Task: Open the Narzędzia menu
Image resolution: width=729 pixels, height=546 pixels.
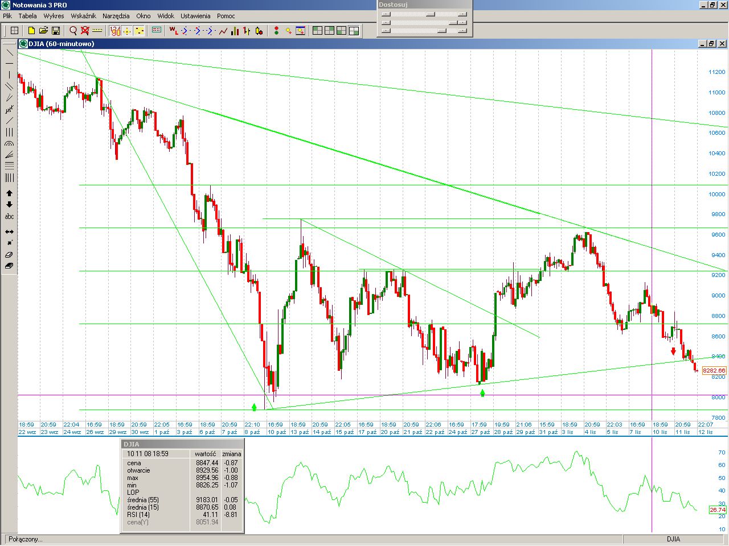Action: pyautogui.click(x=116, y=16)
